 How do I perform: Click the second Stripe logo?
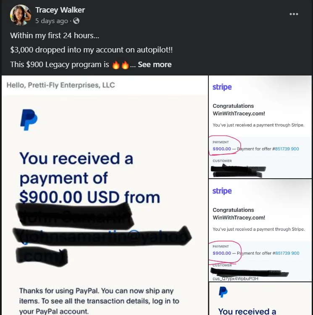(222, 191)
